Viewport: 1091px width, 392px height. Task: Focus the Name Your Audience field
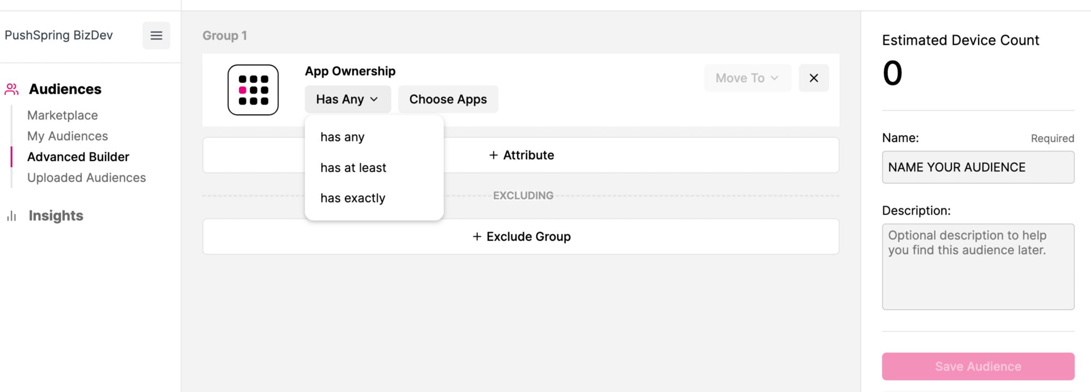[x=978, y=167]
